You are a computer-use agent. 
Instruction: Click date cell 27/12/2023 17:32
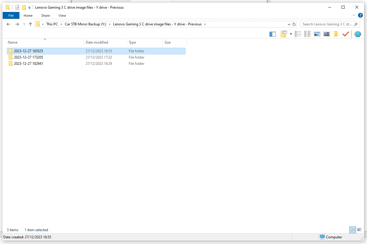[99, 57]
